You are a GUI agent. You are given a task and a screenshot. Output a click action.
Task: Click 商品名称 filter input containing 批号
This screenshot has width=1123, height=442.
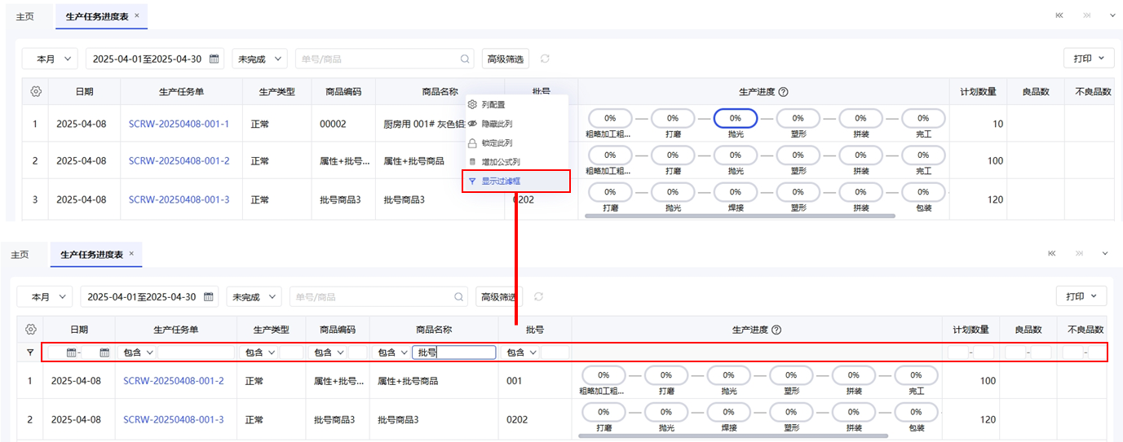(x=455, y=352)
